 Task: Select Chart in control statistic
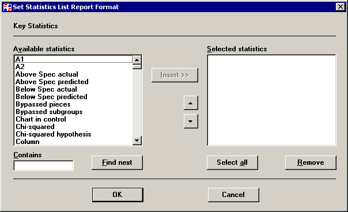(73, 119)
